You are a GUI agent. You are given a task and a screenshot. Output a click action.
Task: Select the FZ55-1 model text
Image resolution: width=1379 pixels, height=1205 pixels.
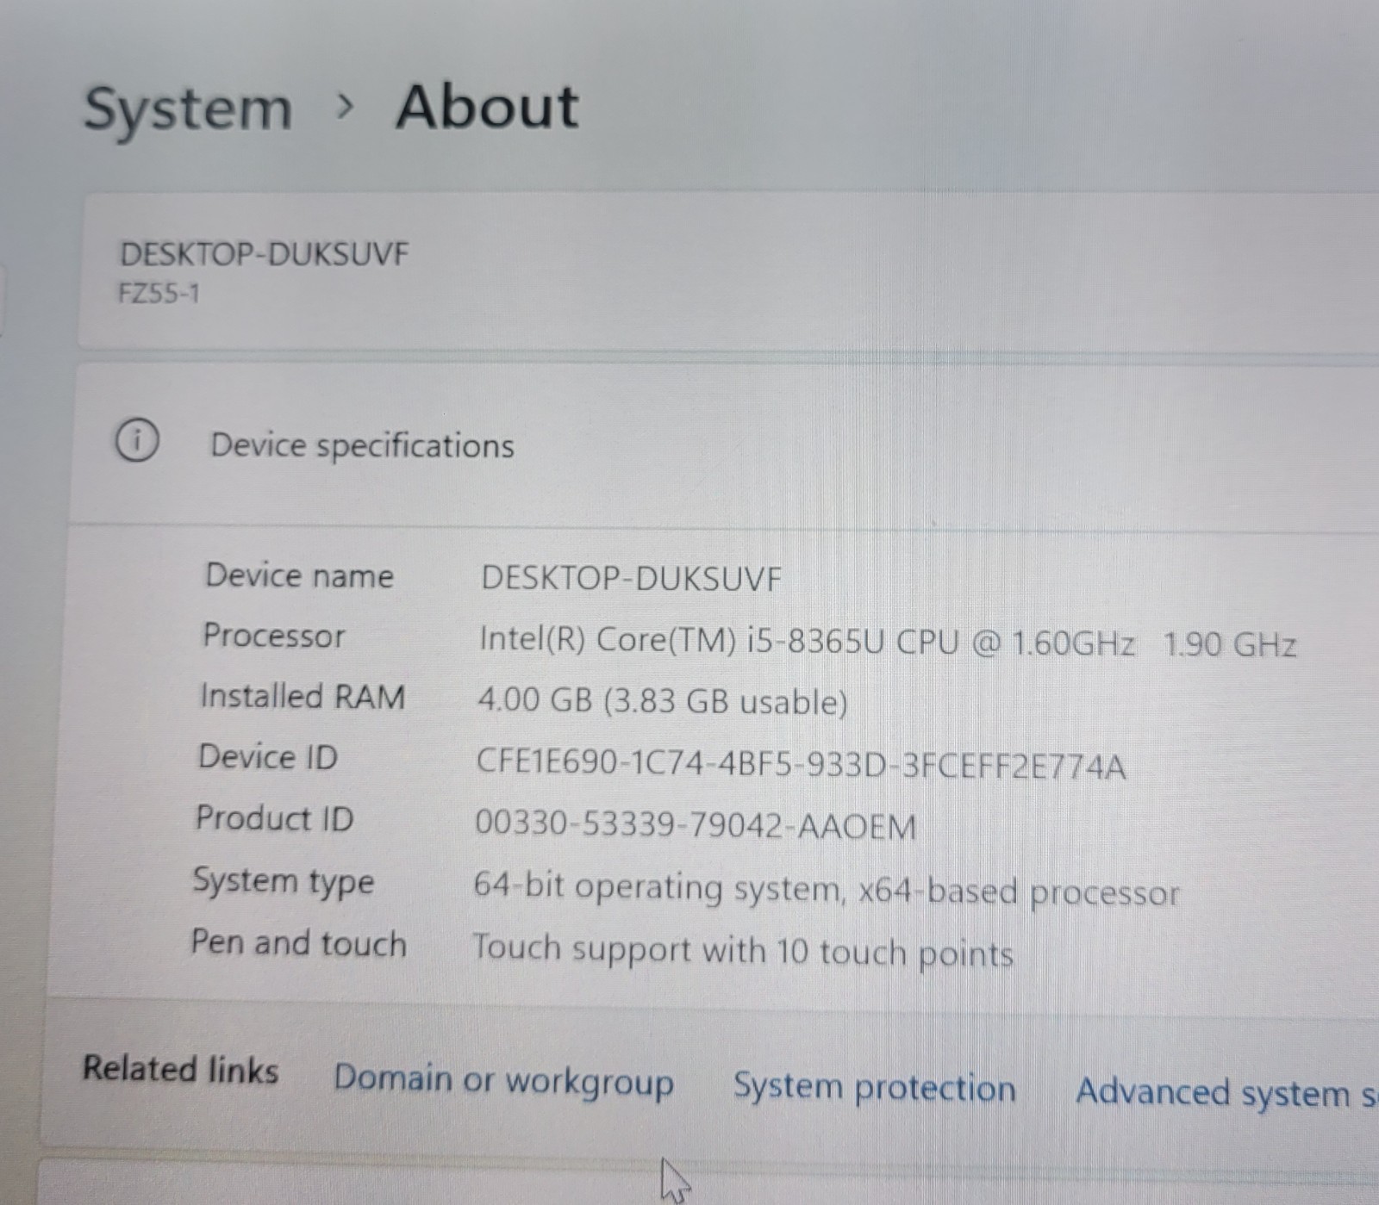[x=159, y=295]
